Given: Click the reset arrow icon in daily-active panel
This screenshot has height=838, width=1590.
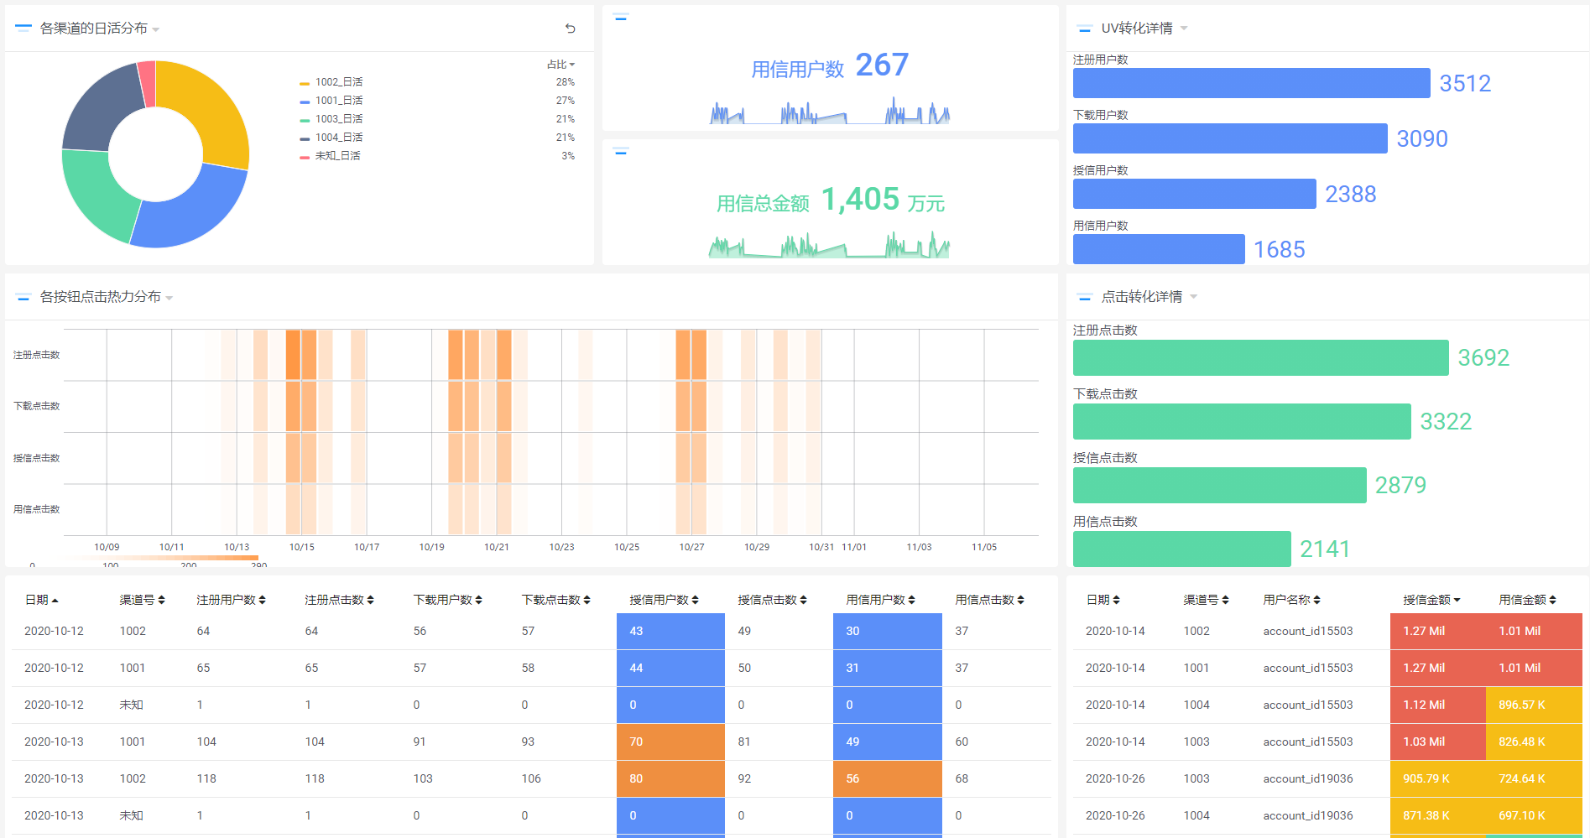Looking at the screenshot, I should click(x=571, y=29).
